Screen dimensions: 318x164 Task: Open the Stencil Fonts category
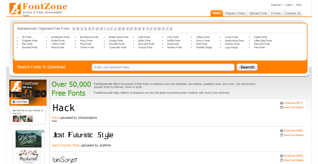click(58, 47)
